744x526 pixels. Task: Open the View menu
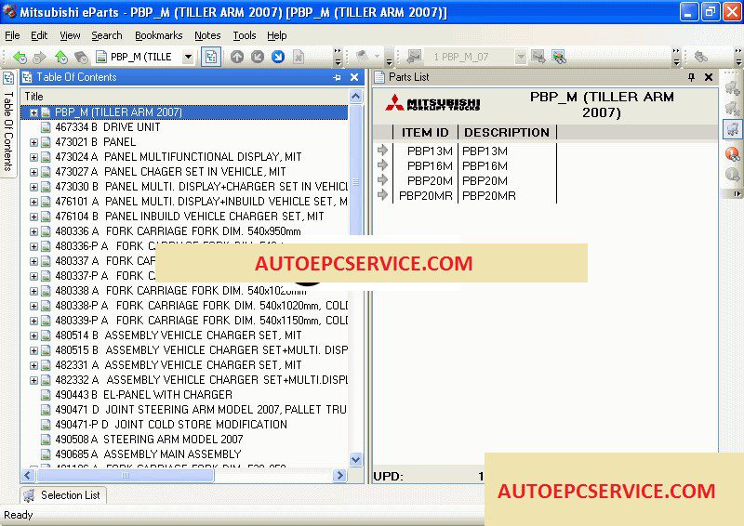click(x=70, y=35)
